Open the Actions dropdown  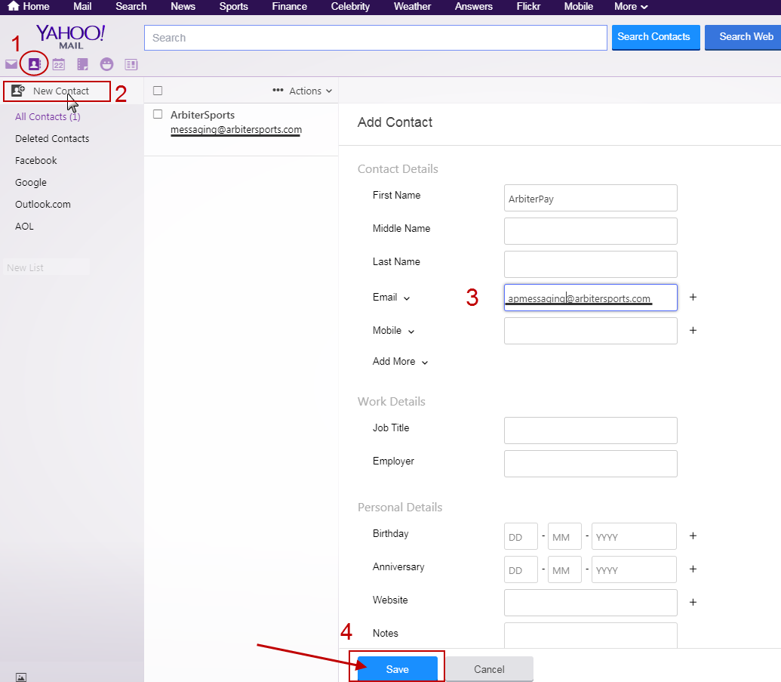(x=303, y=91)
